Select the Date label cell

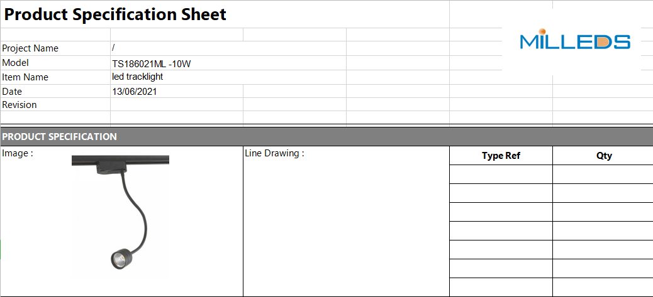[x=55, y=92]
